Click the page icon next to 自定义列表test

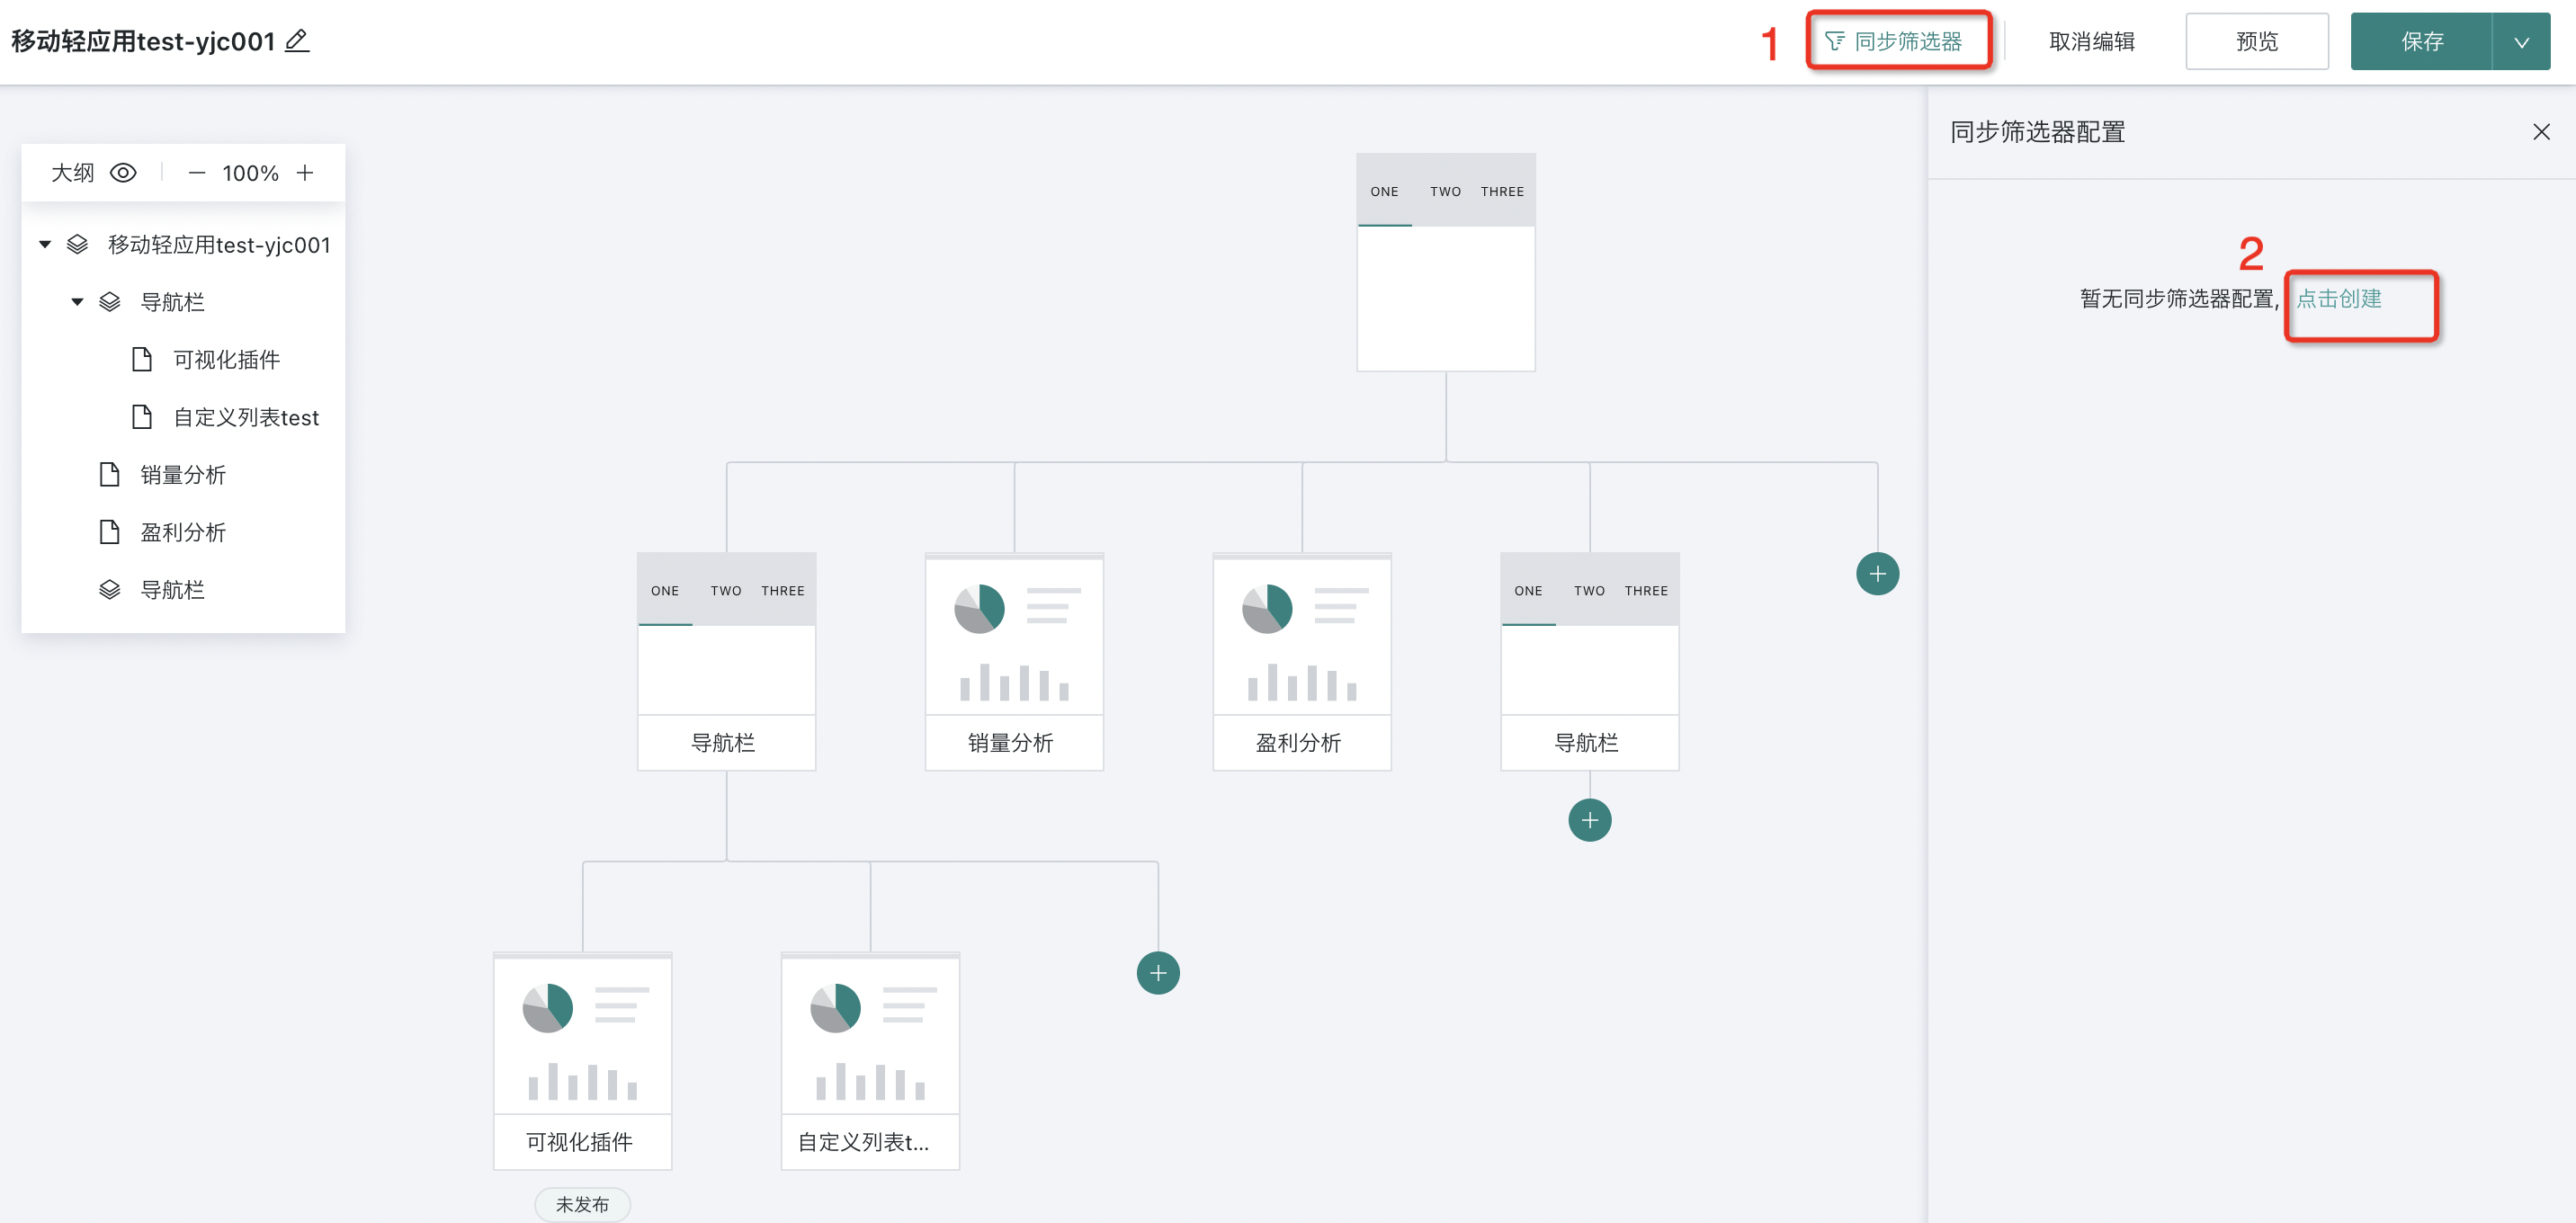tap(142, 417)
